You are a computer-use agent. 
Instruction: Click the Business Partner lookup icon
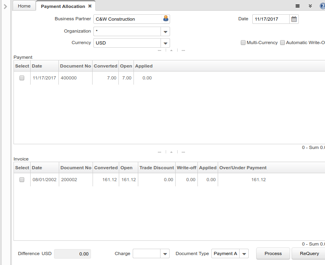point(166,19)
